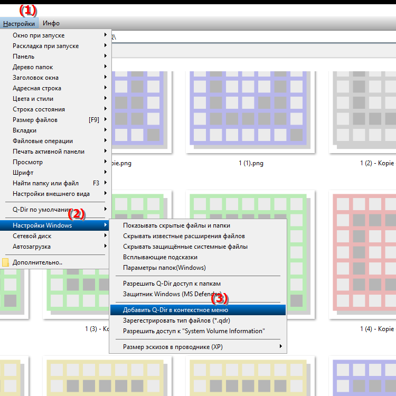Choose Разрешить Q-Dir доступ к папкам
396x396 pixels.
tap(198, 284)
